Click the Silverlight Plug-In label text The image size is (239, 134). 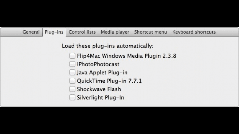click(101, 97)
